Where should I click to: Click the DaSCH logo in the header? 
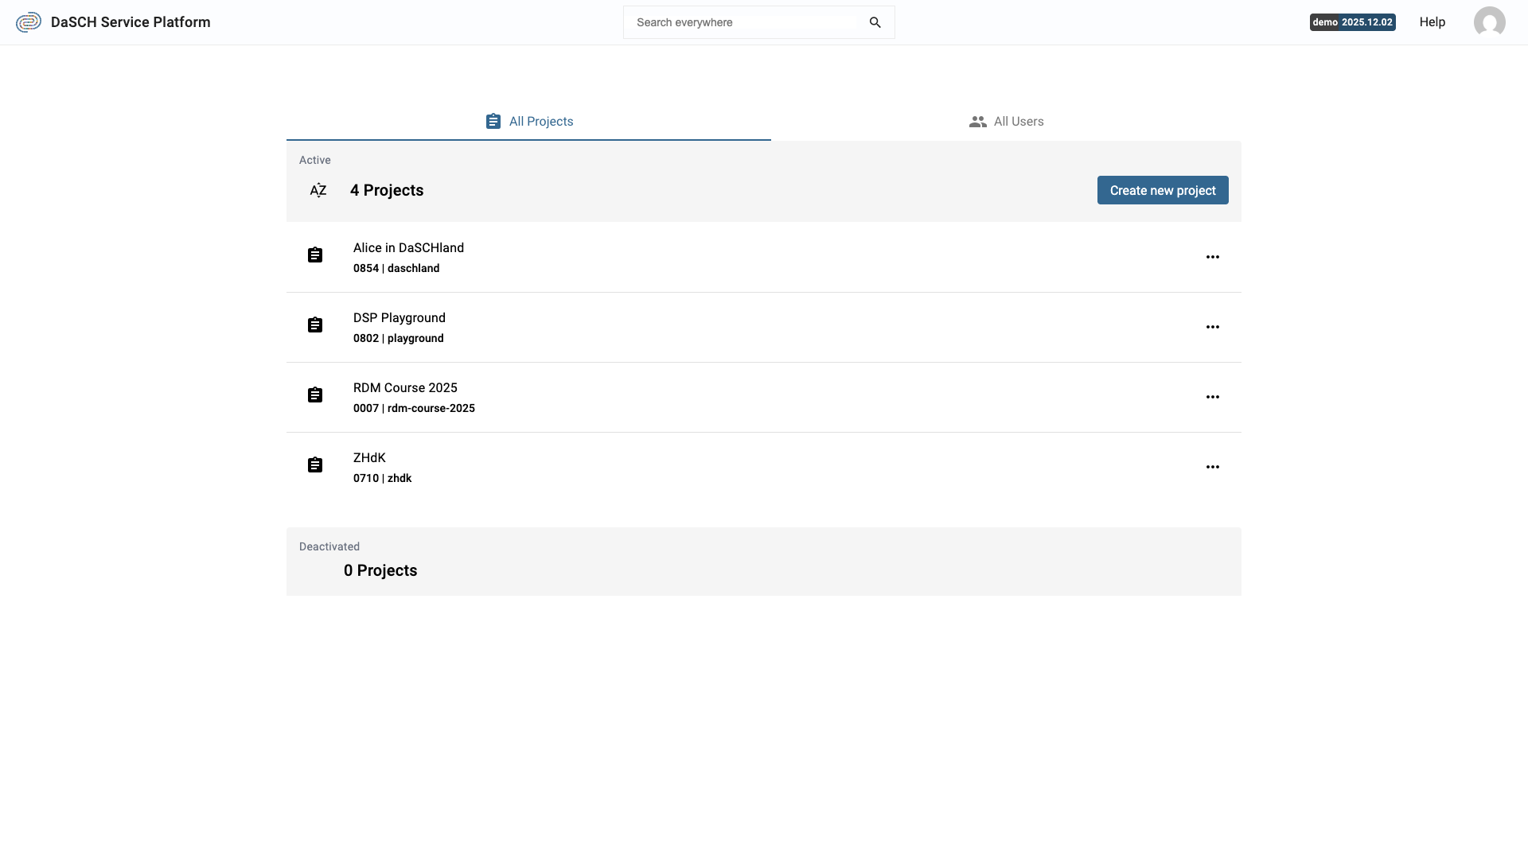click(x=29, y=21)
